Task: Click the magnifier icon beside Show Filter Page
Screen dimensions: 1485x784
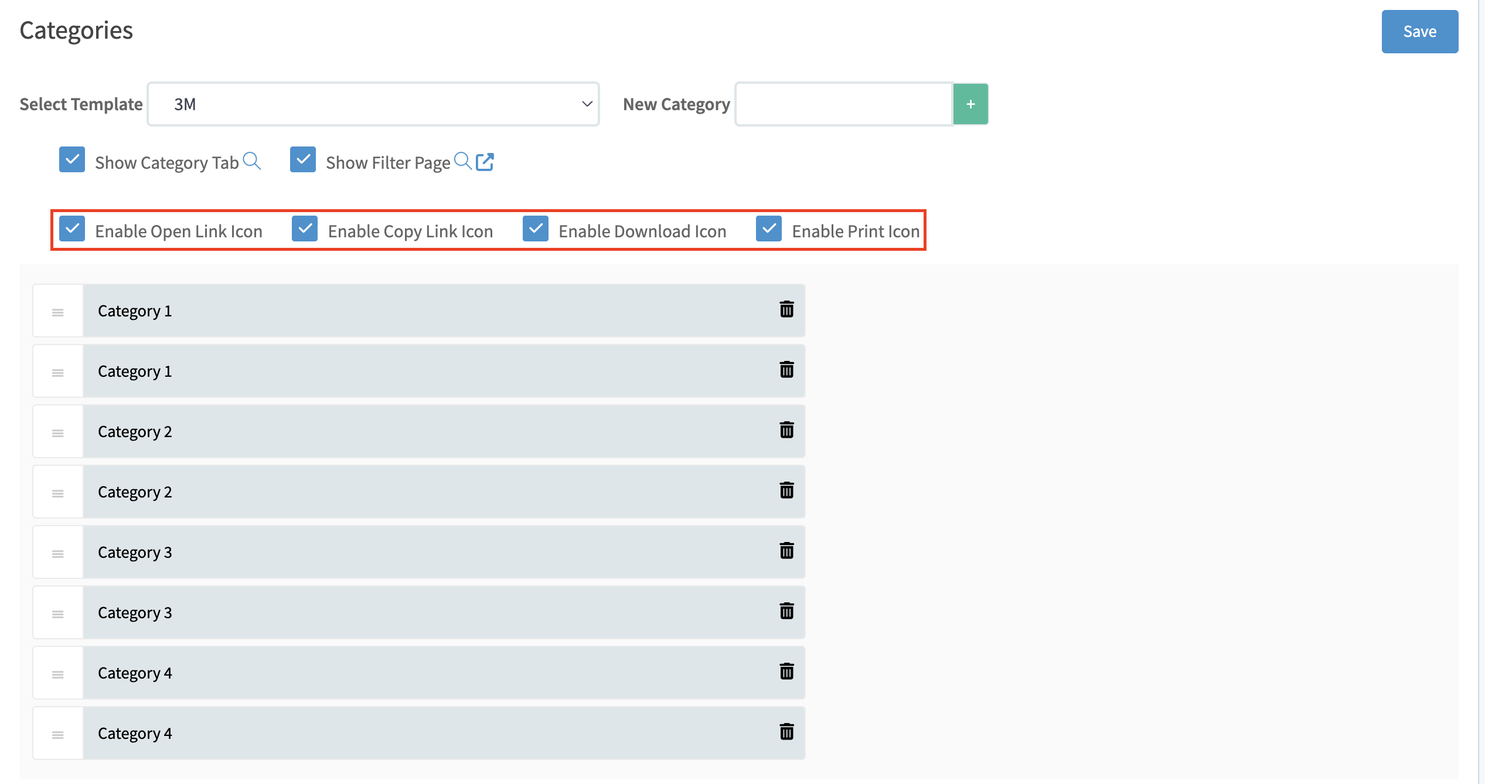Action: (462, 161)
